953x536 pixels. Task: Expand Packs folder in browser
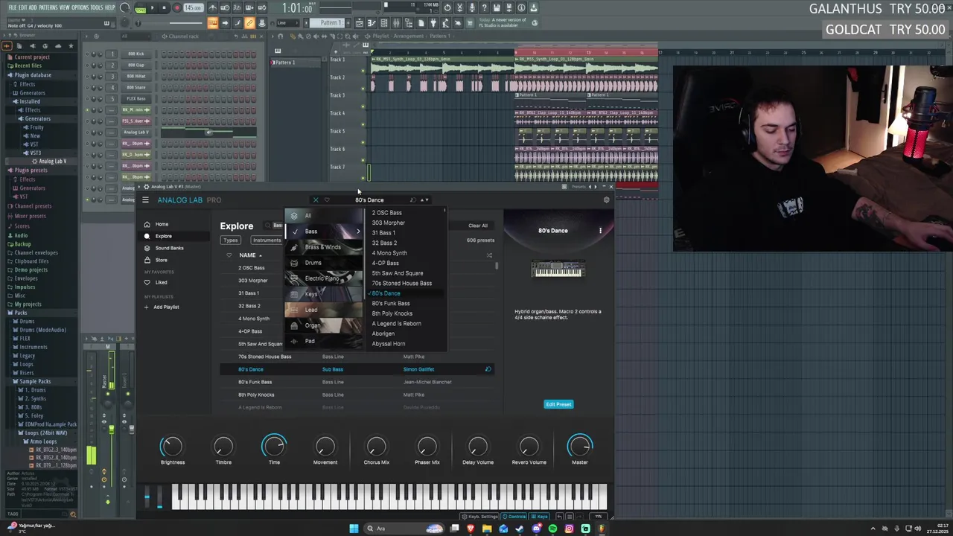(20, 313)
